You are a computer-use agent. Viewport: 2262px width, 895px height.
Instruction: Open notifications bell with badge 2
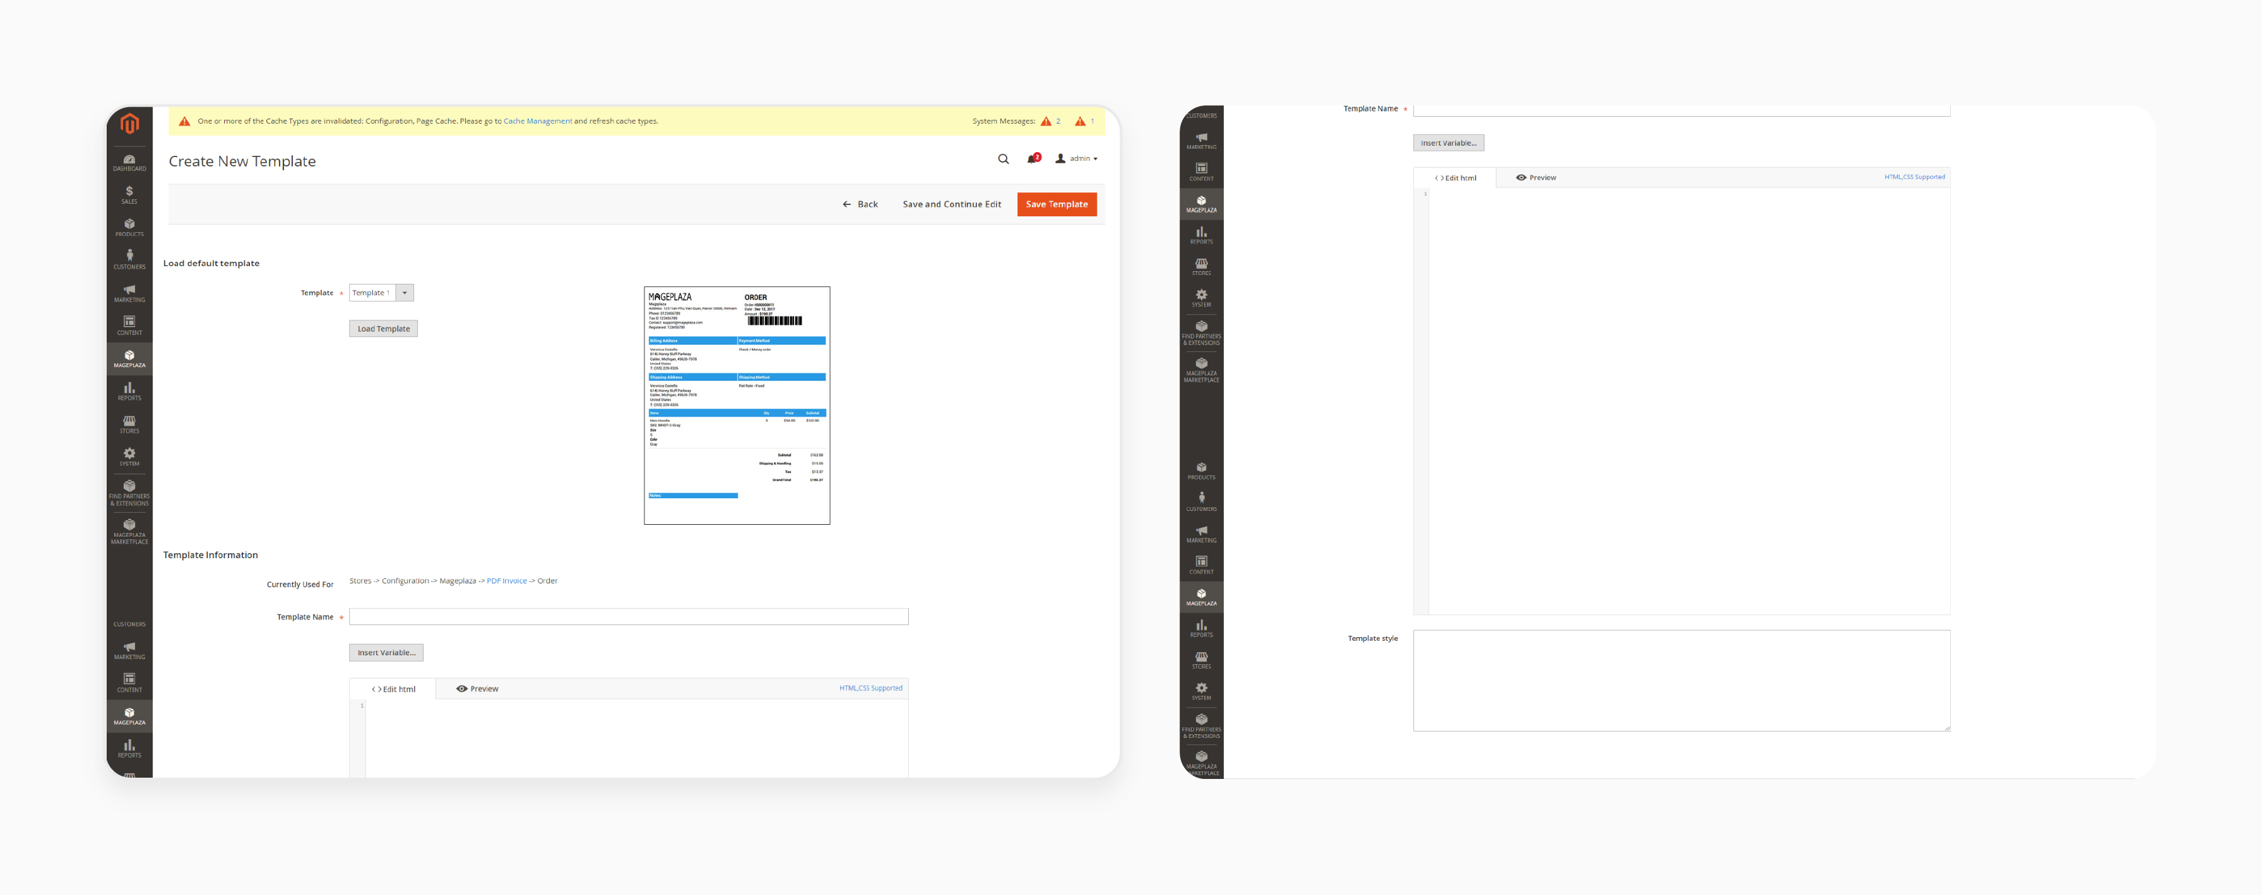pos(1033,159)
